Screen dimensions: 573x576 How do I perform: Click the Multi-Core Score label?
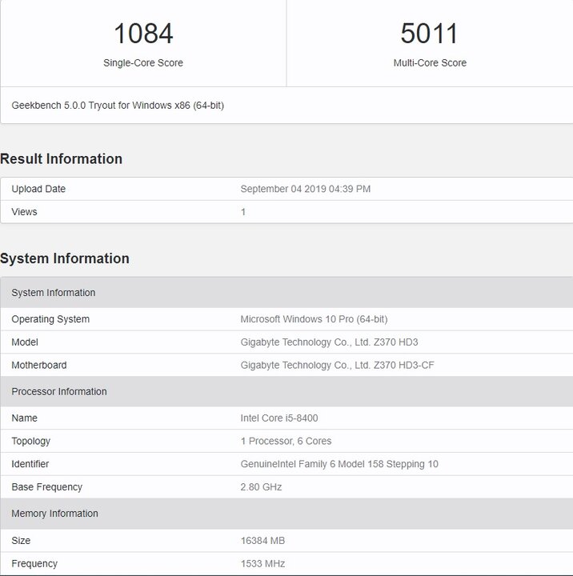click(x=430, y=63)
